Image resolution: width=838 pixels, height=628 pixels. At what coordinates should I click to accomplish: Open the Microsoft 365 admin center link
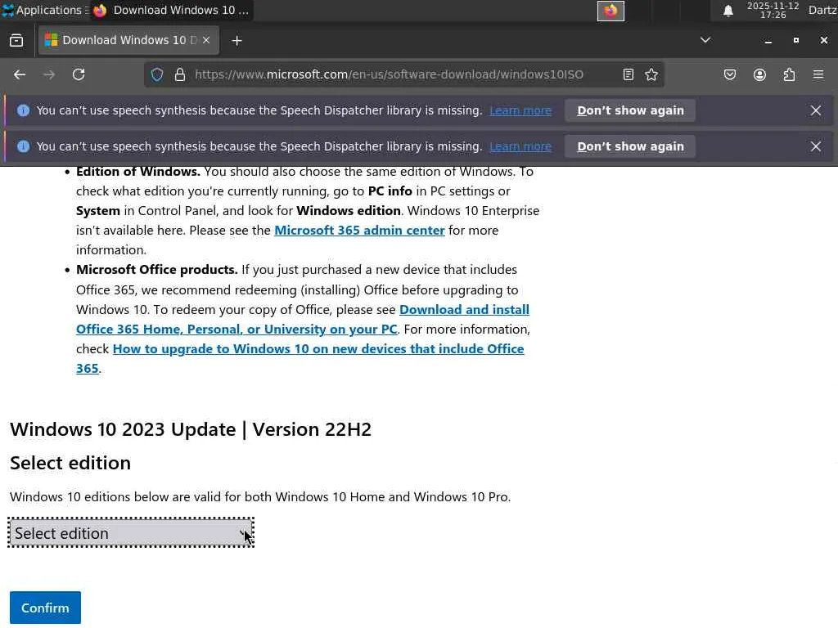(360, 230)
